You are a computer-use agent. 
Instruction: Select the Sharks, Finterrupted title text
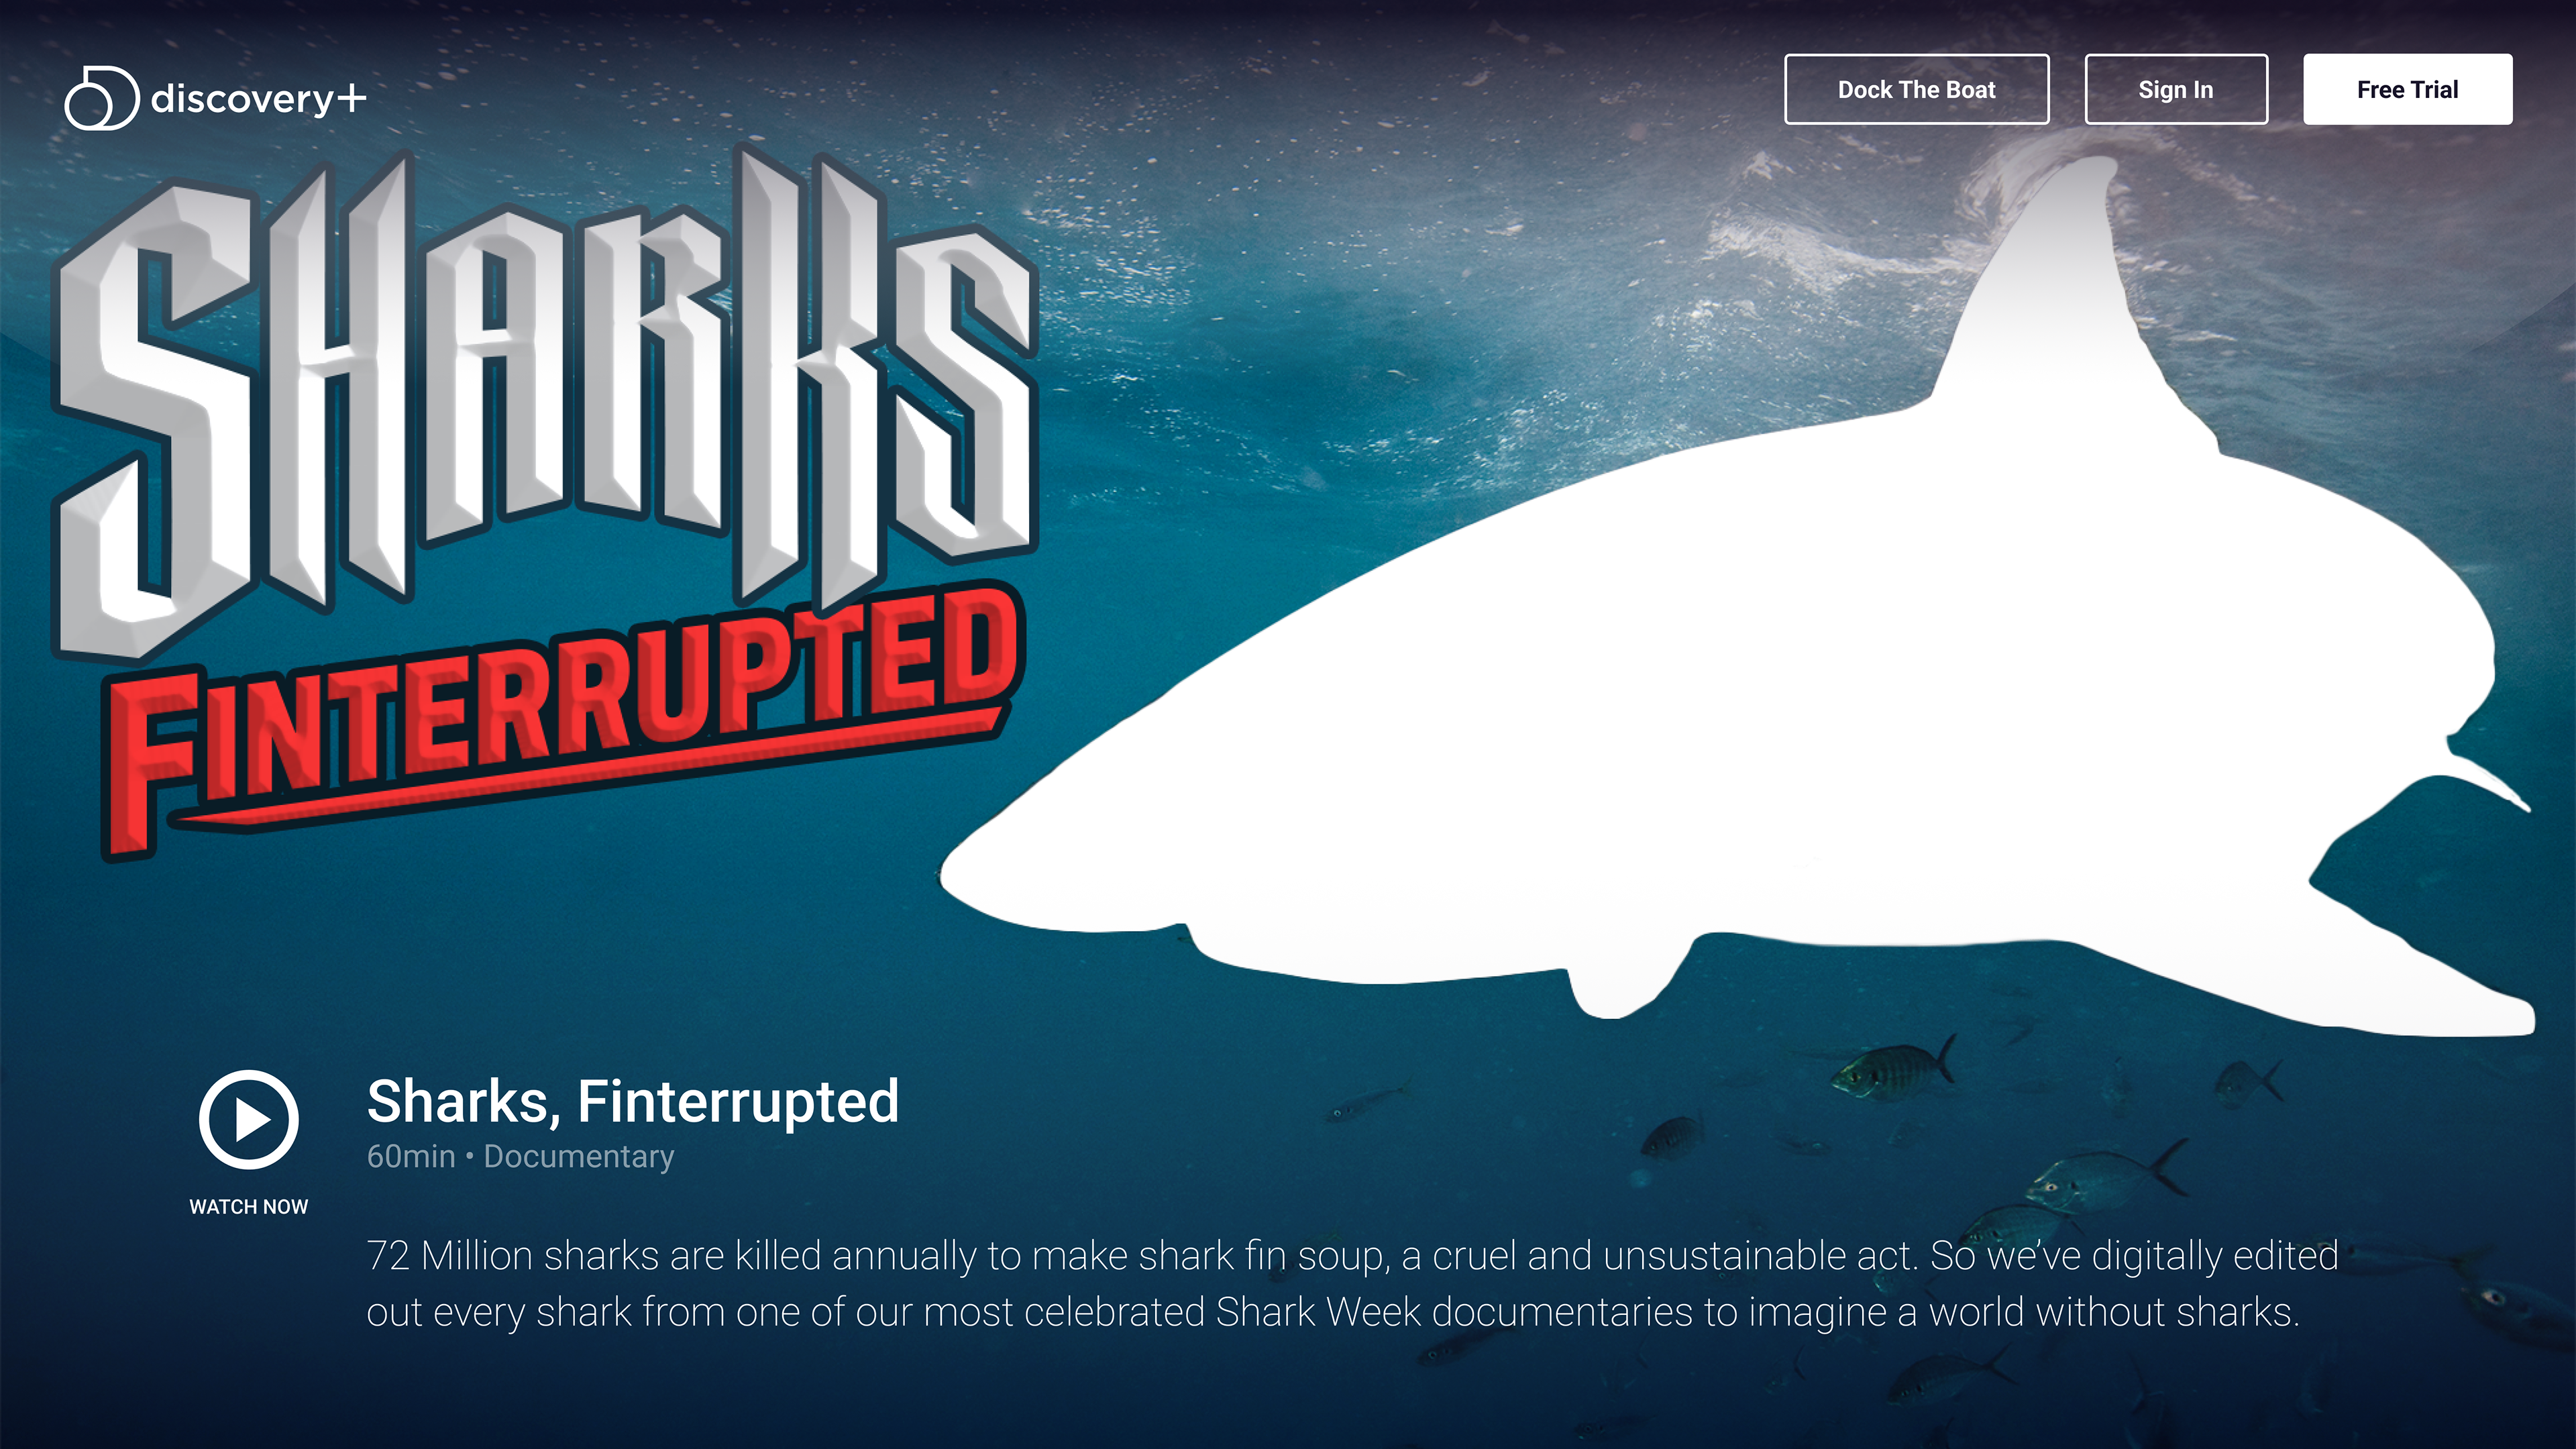point(633,1101)
